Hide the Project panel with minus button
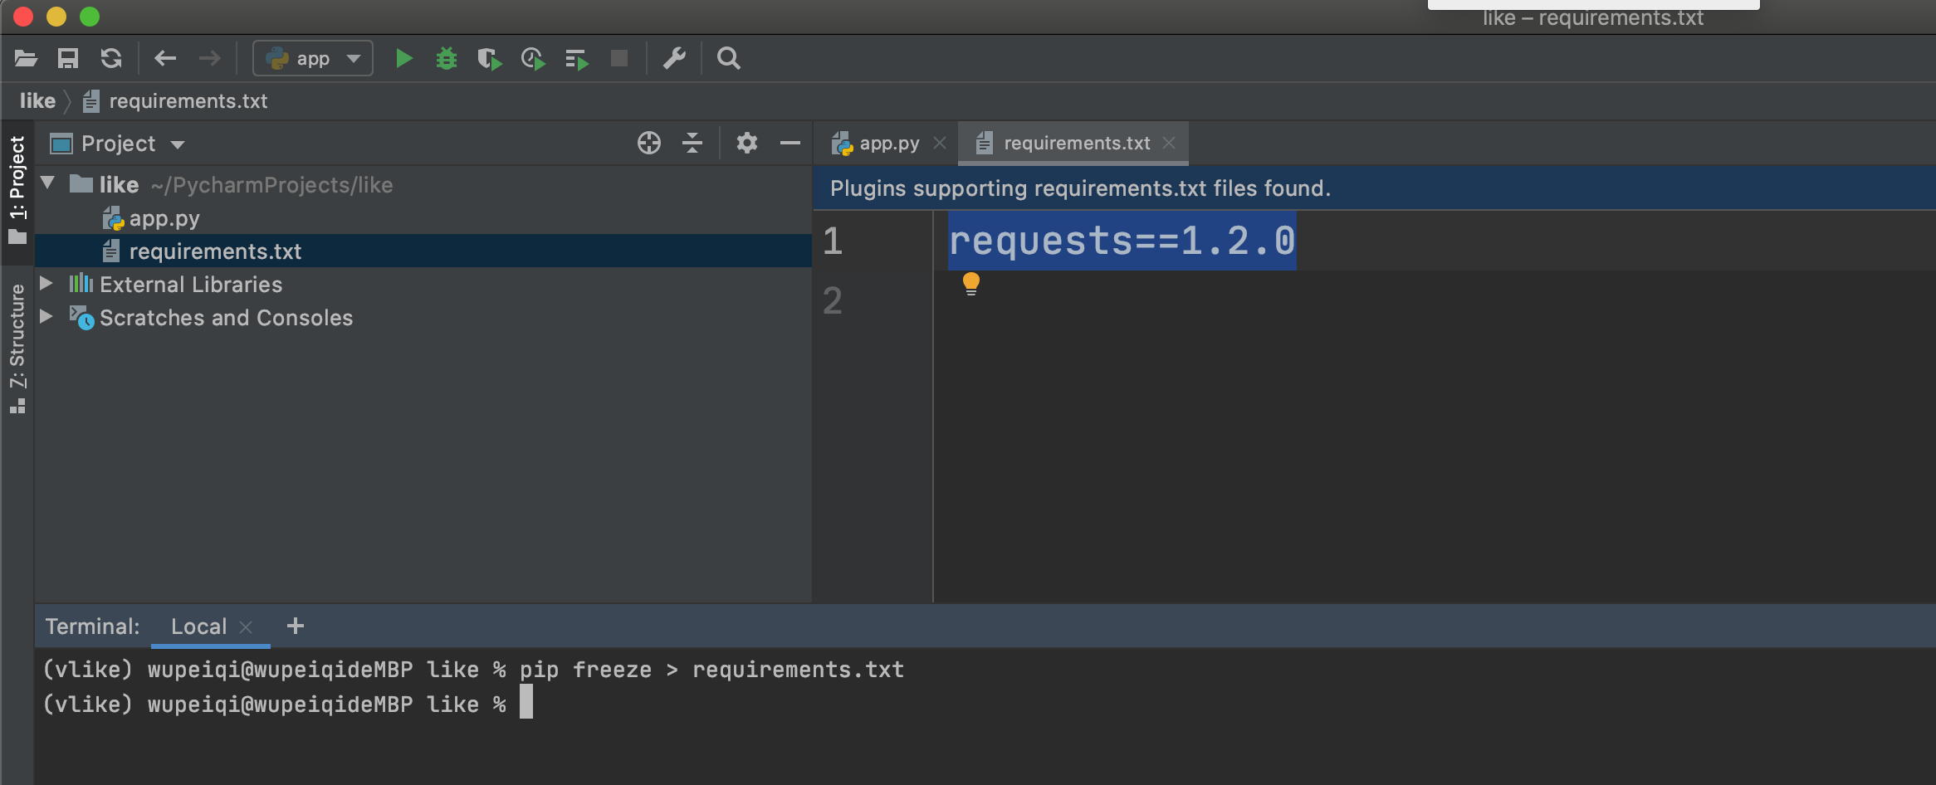This screenshot has width=1936, height=785. coord(790,144)
